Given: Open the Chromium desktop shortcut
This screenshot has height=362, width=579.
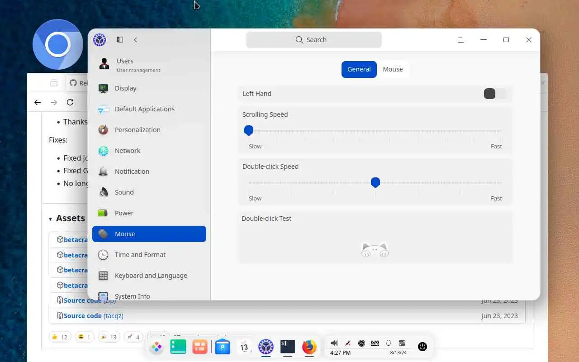Looking at the screenshot, I should point(58,44).
